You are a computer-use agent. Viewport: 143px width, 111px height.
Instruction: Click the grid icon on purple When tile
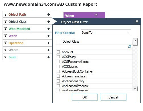pyautogui.click(x=96, y=15)
